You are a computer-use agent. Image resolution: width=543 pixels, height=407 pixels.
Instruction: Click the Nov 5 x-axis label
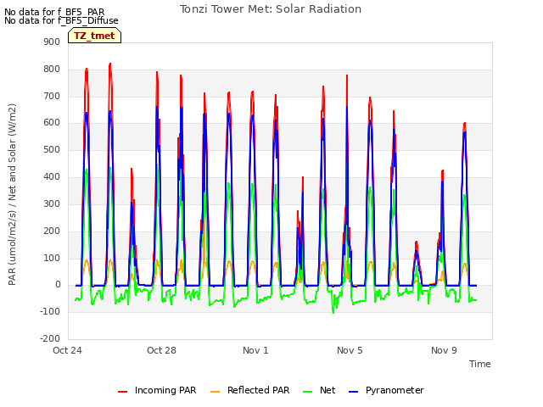(350, 350)
